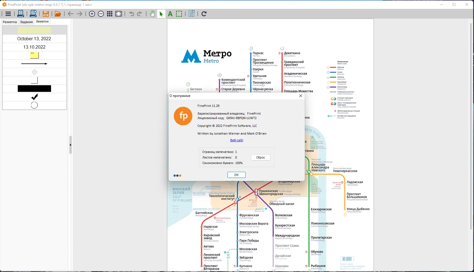Zoom out with the minus circle icon

101,14
